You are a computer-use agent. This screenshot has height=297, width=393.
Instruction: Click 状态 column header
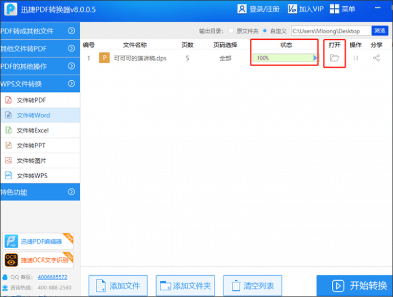[286, 45]
